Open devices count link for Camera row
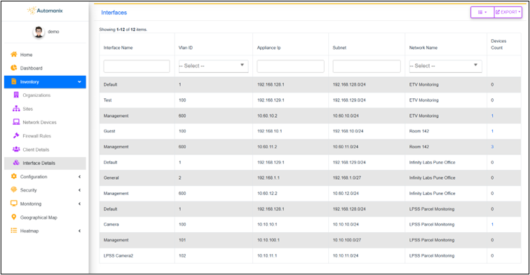 click(492, 224)
